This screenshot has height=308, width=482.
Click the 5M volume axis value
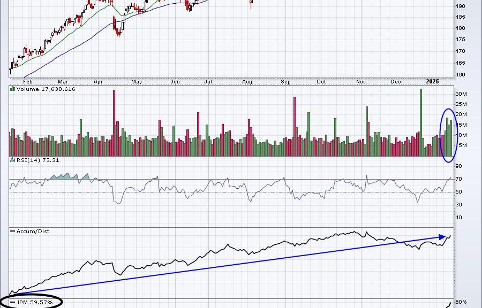tap(463, 145)
